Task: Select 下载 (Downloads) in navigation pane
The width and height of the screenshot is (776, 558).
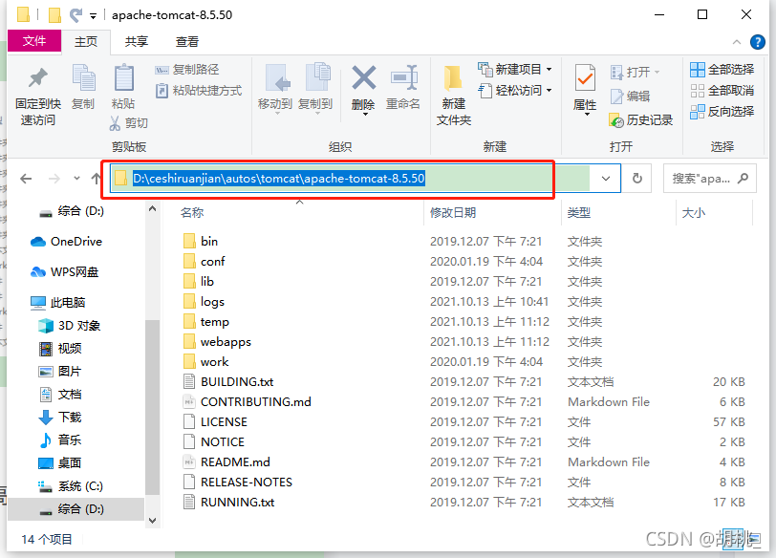Action: click(60, 417)
